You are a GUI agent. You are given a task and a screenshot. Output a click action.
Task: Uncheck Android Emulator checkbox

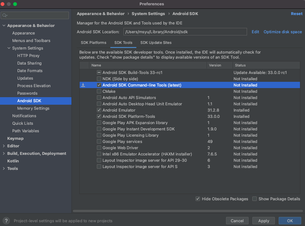point(99,110)
